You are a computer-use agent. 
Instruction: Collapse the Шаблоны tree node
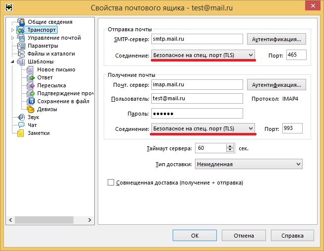coord(12,62)
